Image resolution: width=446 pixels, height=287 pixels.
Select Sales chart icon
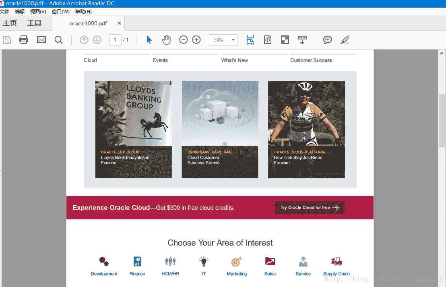[x=270, y=261]
